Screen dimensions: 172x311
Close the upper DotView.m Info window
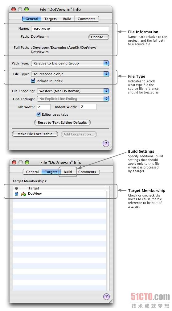(14, 9)
